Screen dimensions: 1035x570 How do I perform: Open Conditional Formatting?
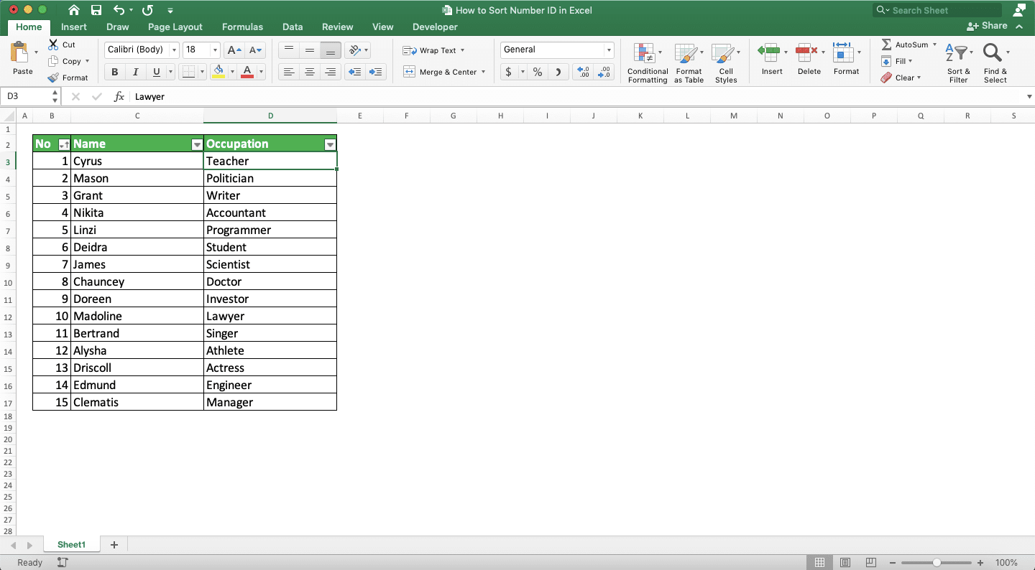pos(648,62)
